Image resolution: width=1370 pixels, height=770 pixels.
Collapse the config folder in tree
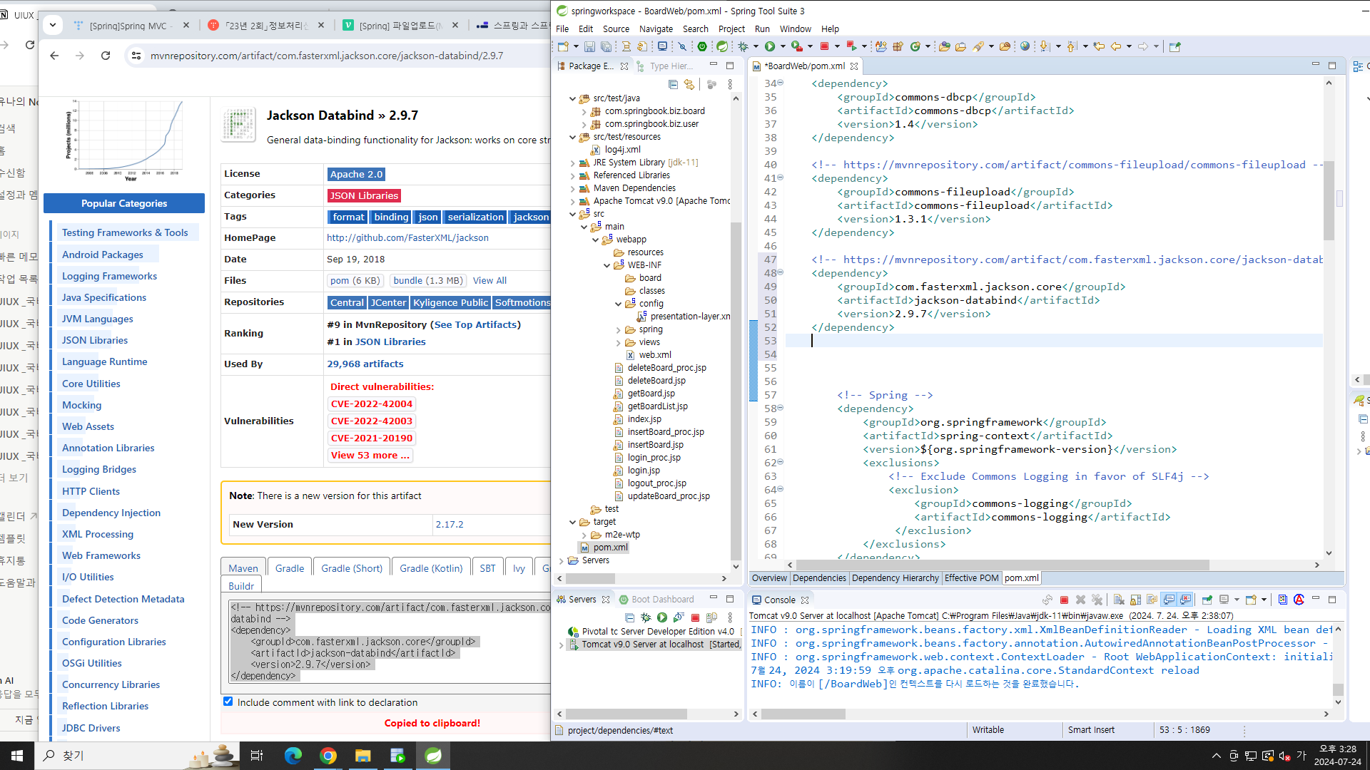[x=619, y=304]
